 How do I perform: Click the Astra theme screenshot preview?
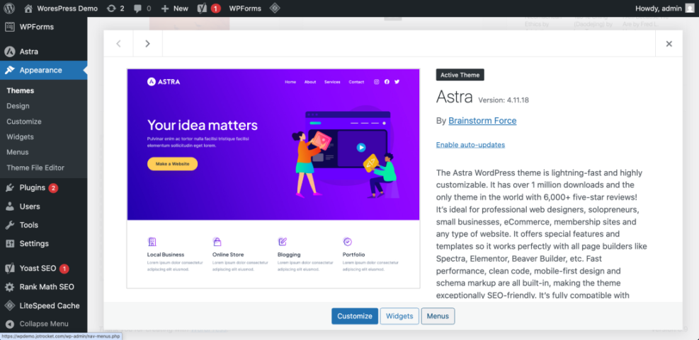pos(273,178)
